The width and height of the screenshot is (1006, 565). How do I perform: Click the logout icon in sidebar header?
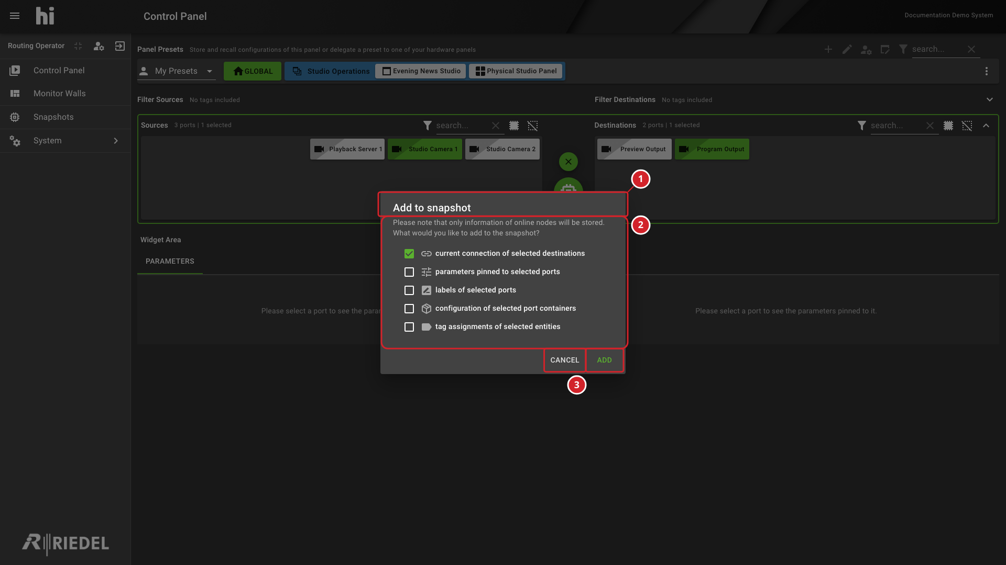[120, 46]
